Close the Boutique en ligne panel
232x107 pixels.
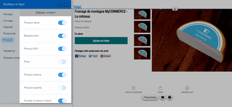[66, 4]
